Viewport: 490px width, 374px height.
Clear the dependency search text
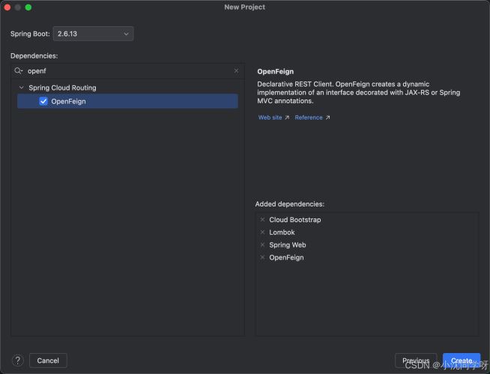click(236, 71)
